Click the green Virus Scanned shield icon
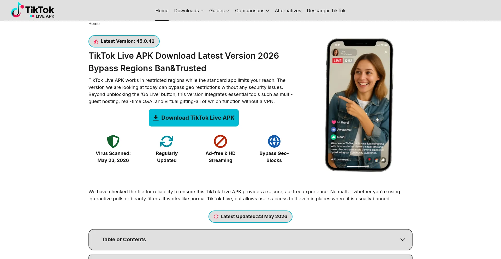Viewport: 501px width, 259px height. pos(113,141)
